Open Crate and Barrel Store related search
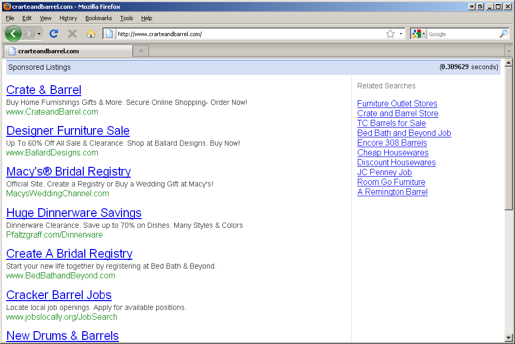The width and height of the screenshot is (515, 344). click(398, 113)
